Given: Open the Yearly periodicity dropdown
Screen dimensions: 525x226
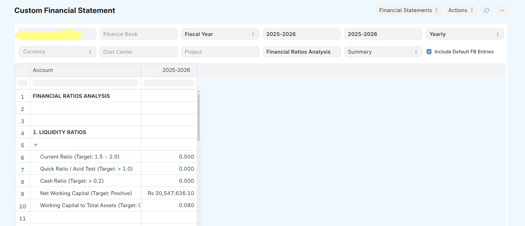Looking at the screenshot, I should [x=465, y=34].
